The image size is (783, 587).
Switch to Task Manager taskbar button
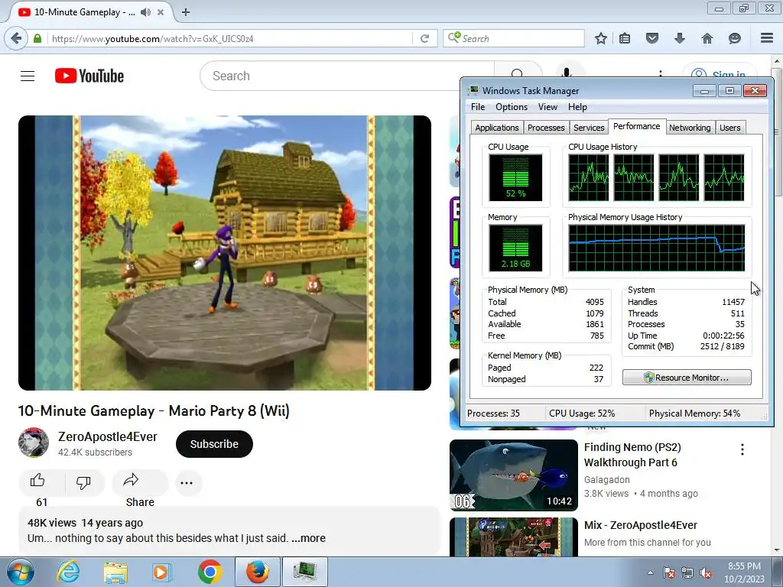coord(305,572)
